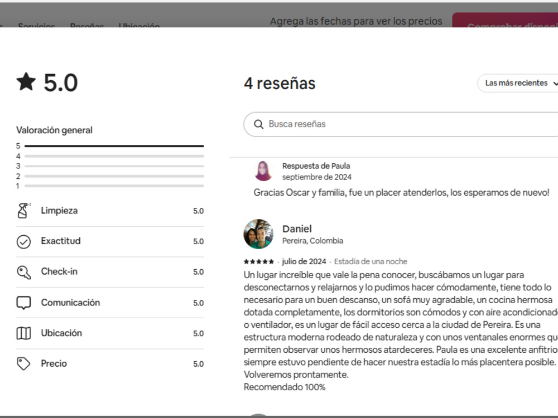
Task: Click the Pereira, Colombia location text
Action: (x=312, y=241)
